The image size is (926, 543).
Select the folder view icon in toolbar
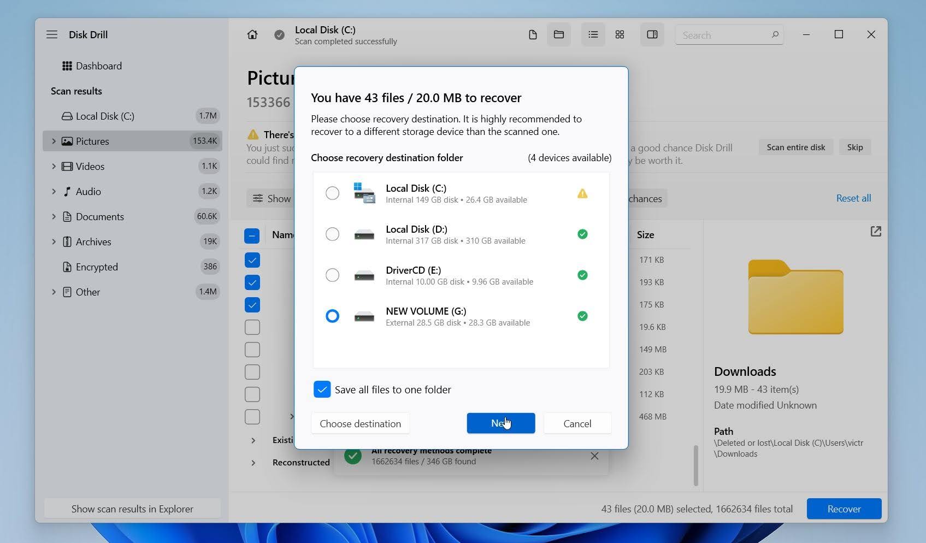(559, 34)
